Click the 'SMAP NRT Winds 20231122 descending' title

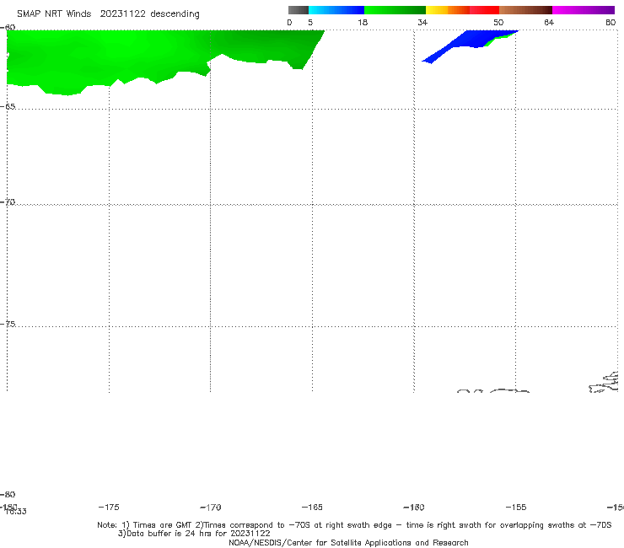click(x=108, y=14)
